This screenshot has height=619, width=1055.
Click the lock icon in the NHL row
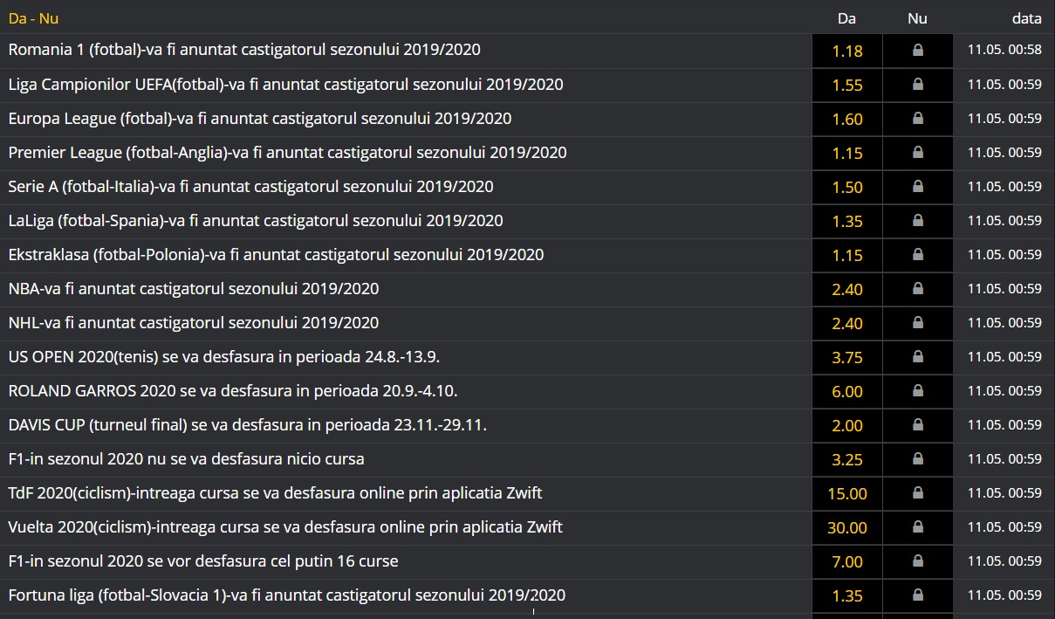917,323
